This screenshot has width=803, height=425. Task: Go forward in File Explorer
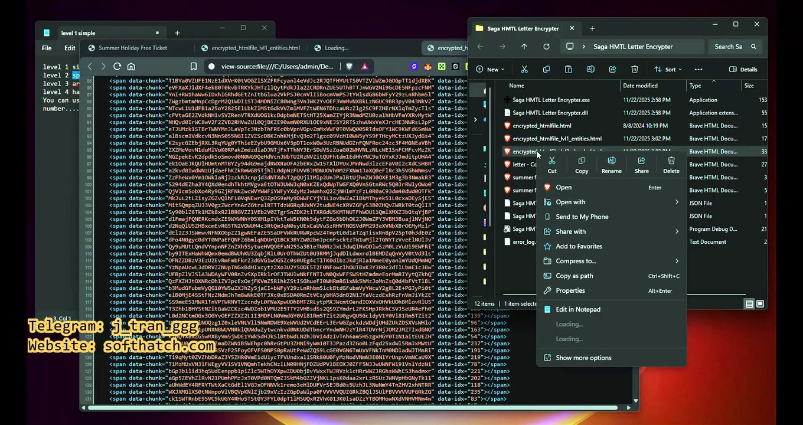(502, 47)
